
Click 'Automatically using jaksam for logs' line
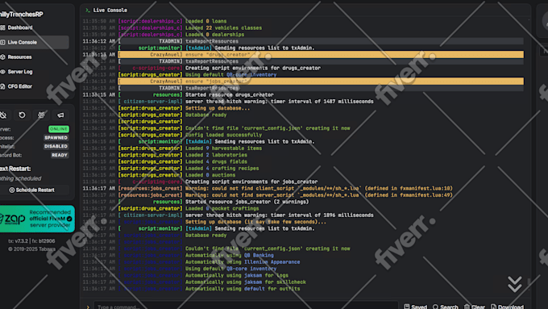coord(237,275)
